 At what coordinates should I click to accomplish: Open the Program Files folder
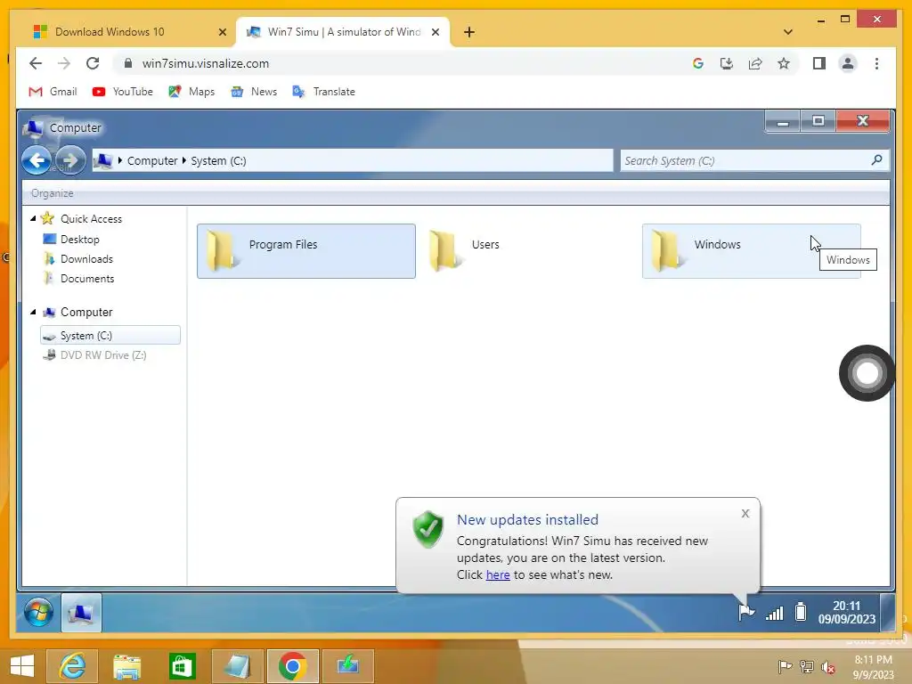click(306, 250)
